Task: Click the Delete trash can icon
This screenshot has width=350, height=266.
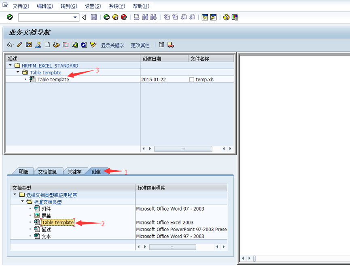Action: click(x=161, y=44)
